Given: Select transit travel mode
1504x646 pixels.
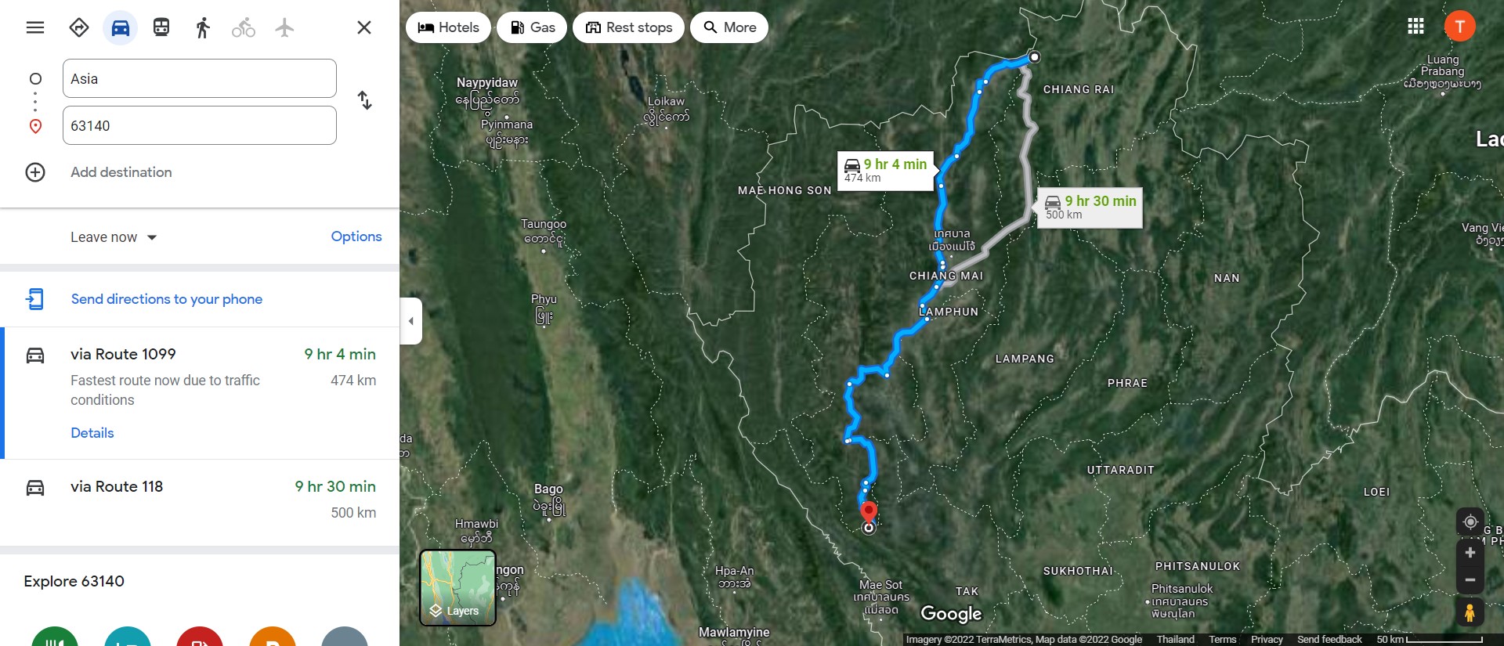Looking at the screenshot, I should (161, 28).
